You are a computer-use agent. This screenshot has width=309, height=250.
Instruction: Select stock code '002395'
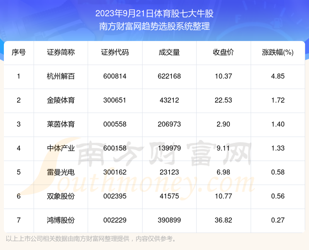(115, 196)
